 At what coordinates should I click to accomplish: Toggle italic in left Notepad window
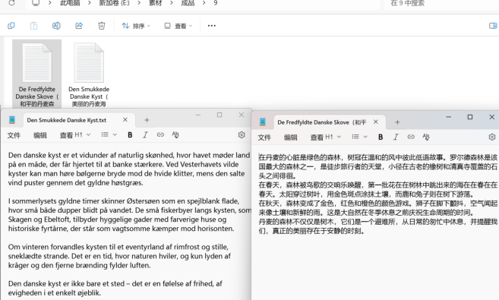(x=145, y=135)
